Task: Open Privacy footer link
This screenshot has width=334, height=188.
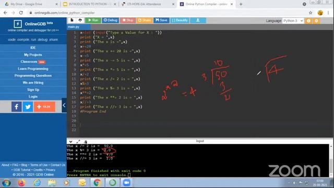Action: (51, 170)
